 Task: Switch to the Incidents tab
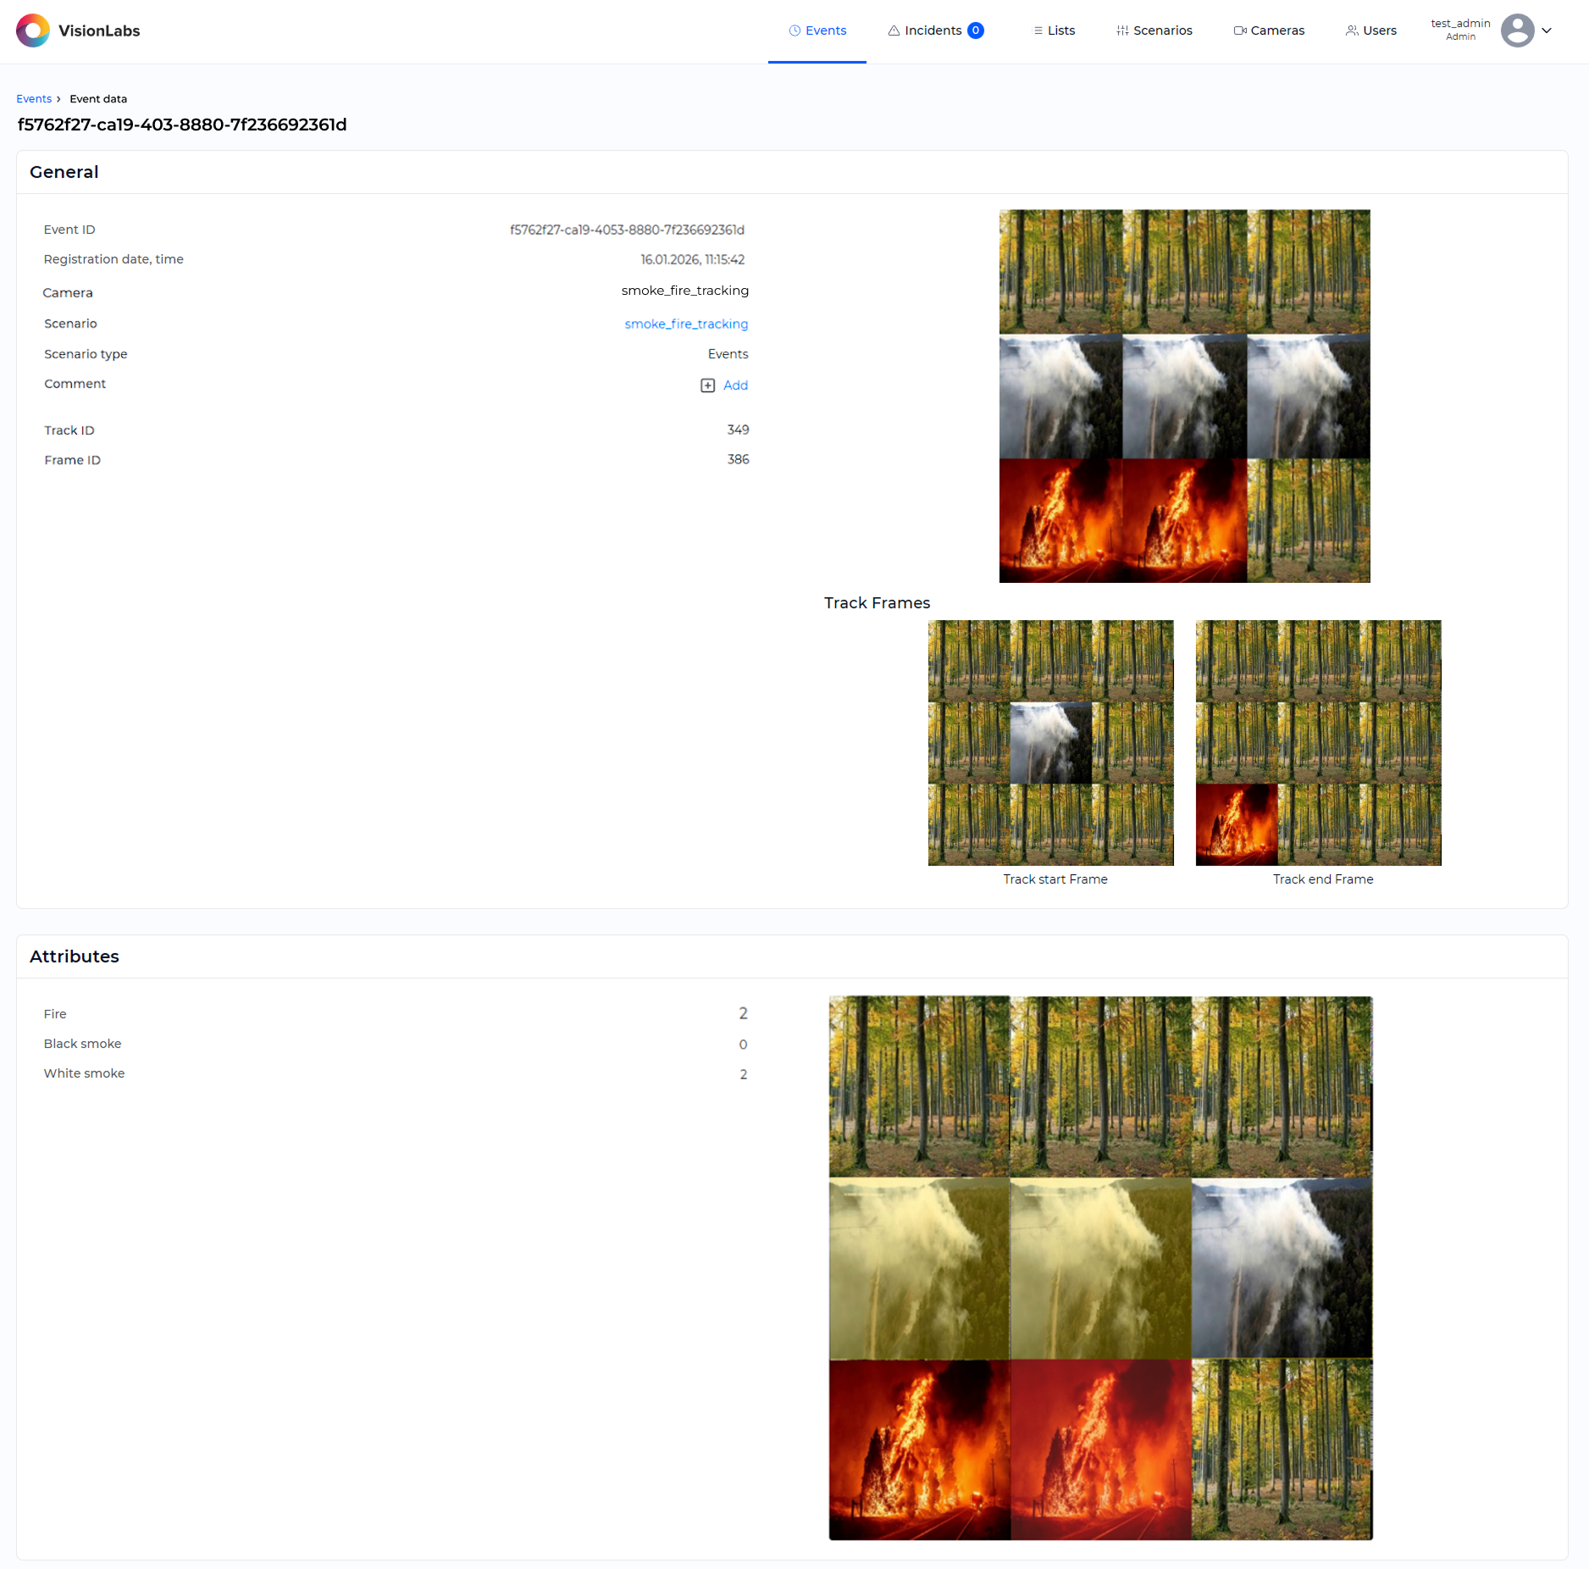coord(932,30)
